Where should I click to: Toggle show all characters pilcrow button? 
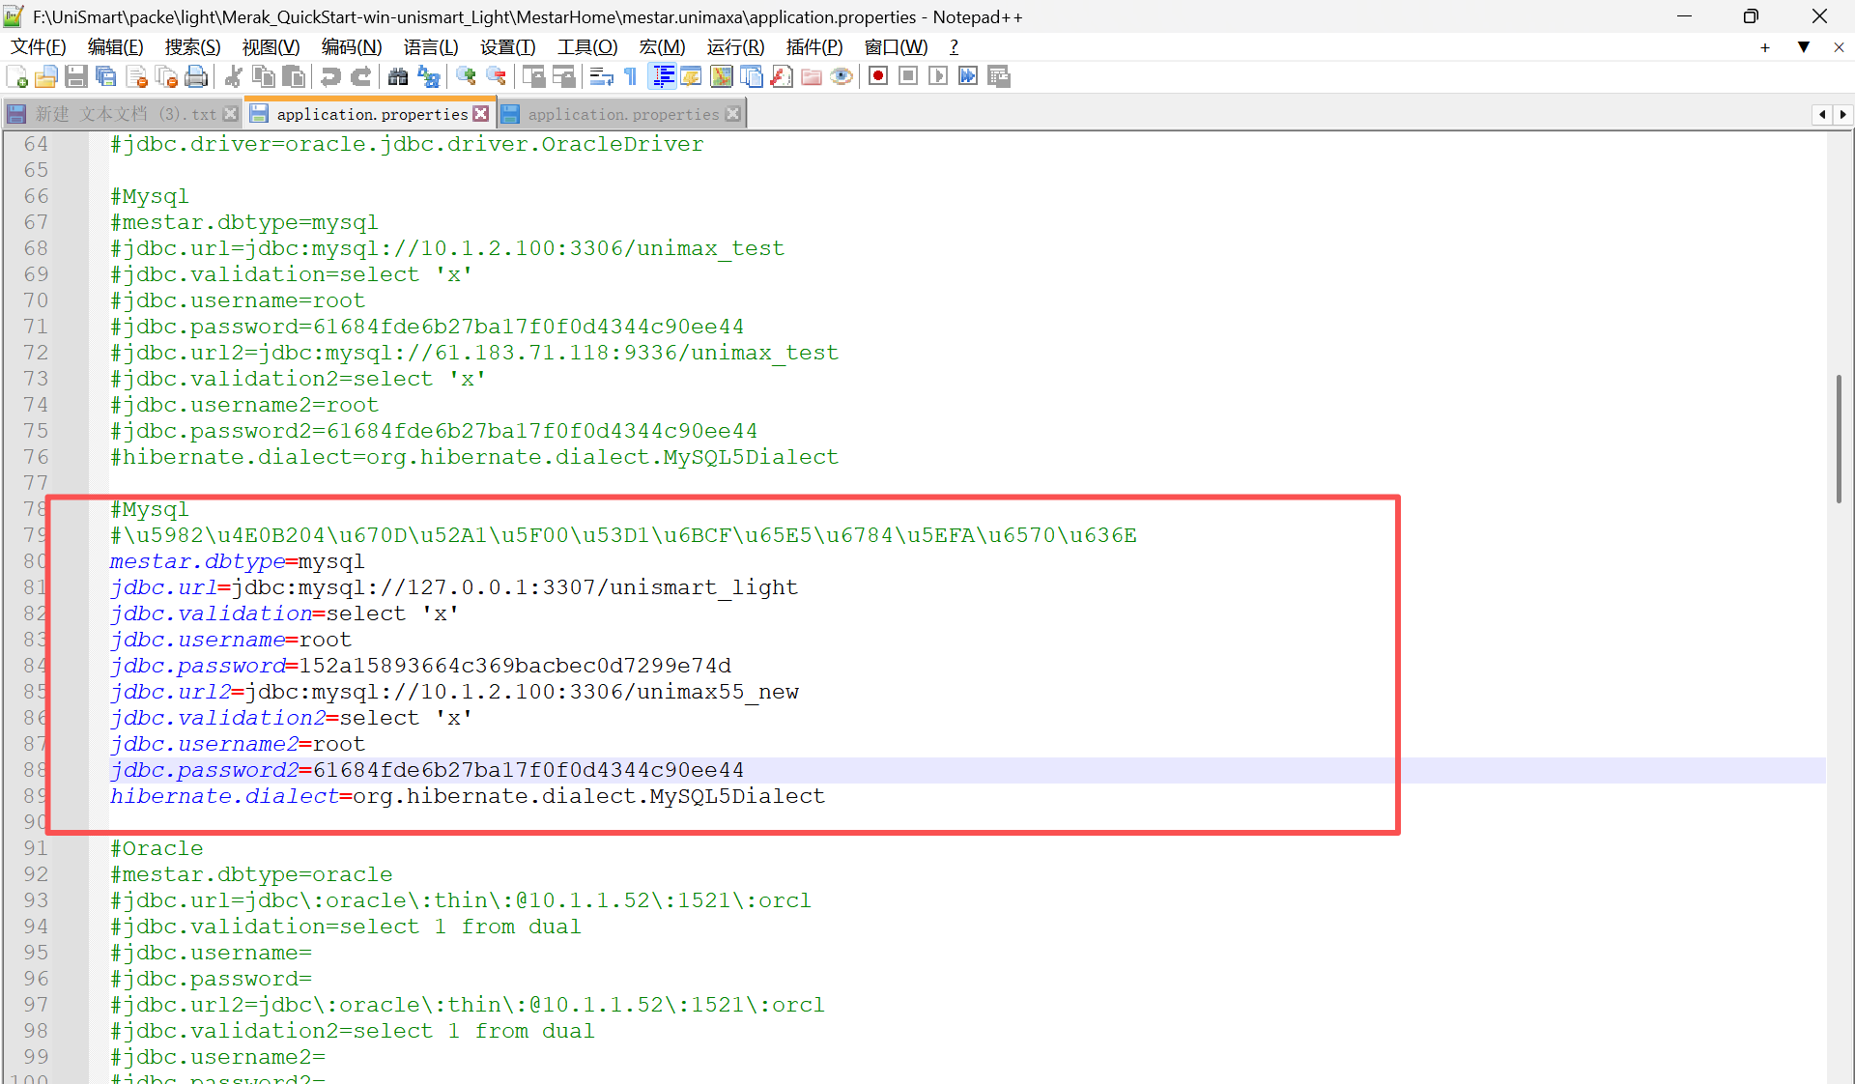coord(631,77)
